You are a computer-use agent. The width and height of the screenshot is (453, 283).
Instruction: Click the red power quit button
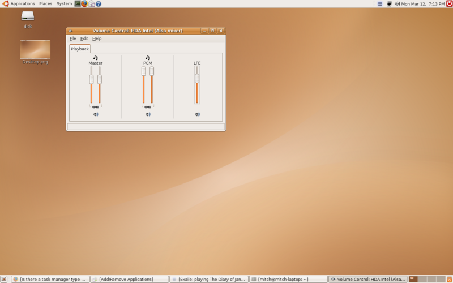449,3
